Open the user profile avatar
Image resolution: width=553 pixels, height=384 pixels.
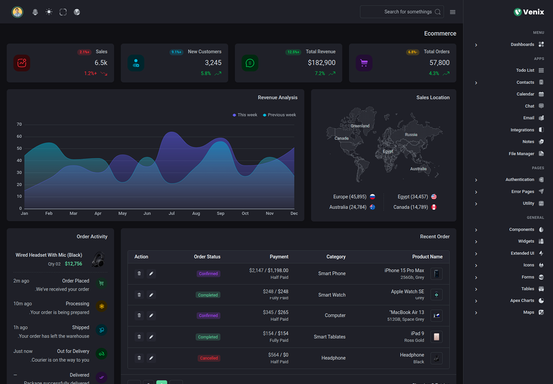tap(17, 12)
